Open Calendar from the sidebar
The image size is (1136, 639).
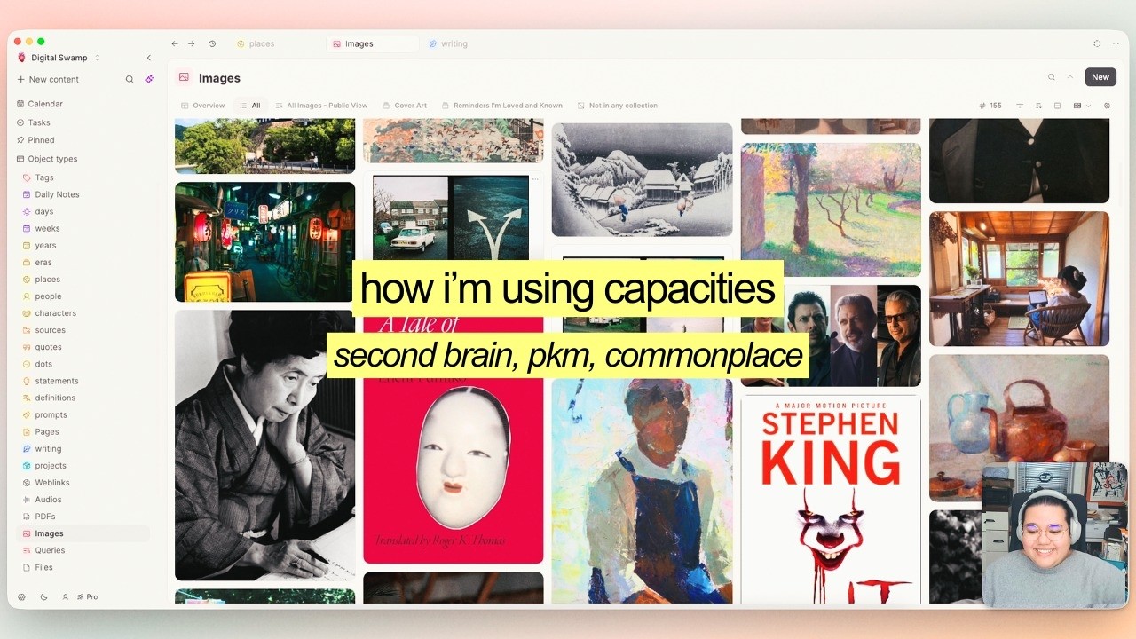pos(40,104)
